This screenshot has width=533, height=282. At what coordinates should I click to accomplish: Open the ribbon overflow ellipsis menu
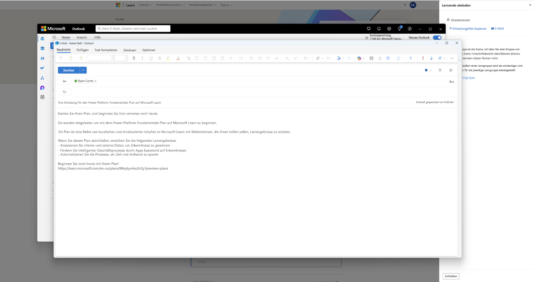452,58
